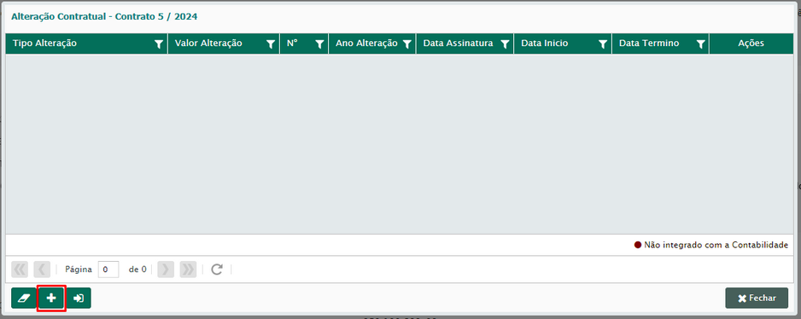Open filter on Data Inicio column
This screenshot has width=801, height=319.
(x=603, y=44)
